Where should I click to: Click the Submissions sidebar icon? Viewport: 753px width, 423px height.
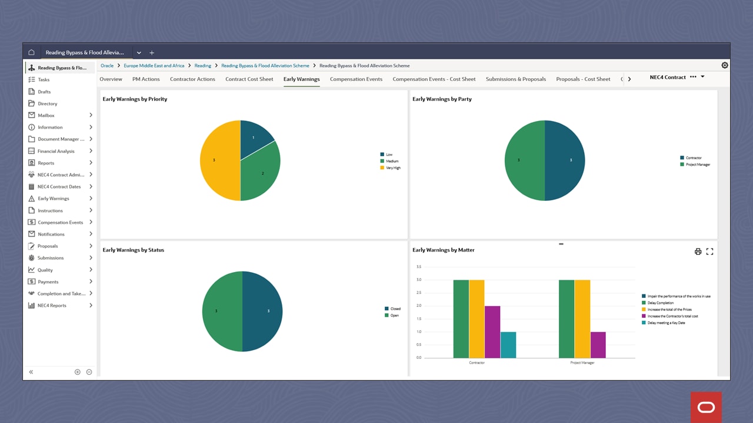pos(31,257)
